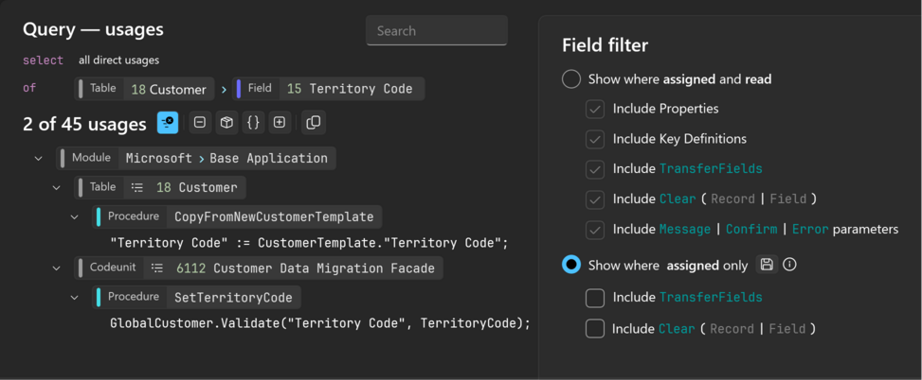
Task: Click the "2 of 45 usages" heading
Action: tap(84, 125)
